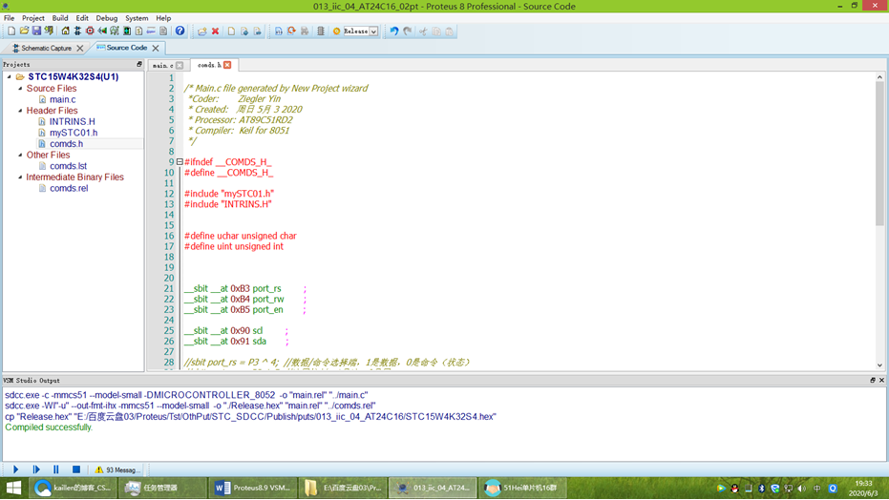
Task: Select INTRINS.H in the project tree
Action: tap(72, 121)
